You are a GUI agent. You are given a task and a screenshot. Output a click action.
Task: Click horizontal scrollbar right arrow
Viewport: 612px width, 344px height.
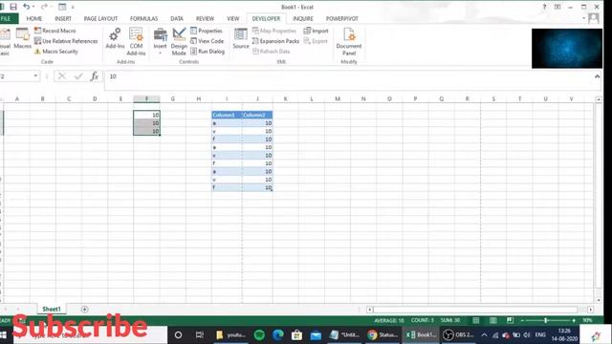[590, 310]
